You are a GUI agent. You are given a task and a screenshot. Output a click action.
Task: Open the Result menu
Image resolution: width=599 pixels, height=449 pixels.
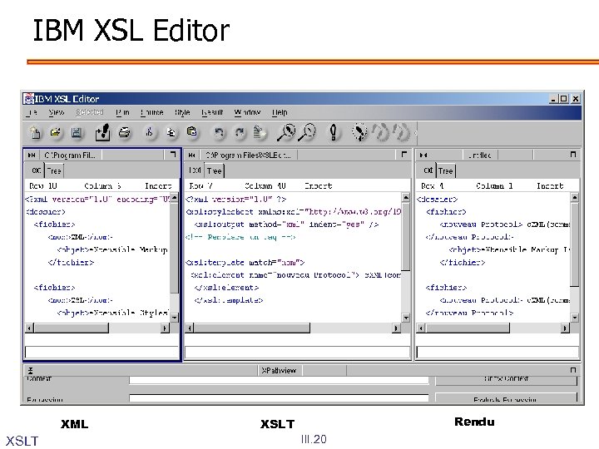tap(212, 112)
